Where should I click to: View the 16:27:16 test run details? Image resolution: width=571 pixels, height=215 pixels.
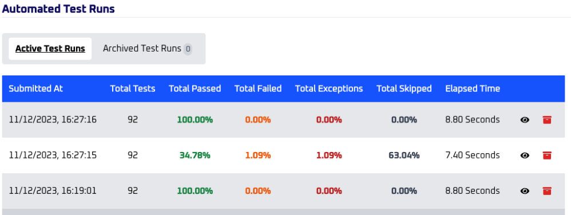[525, 120]
